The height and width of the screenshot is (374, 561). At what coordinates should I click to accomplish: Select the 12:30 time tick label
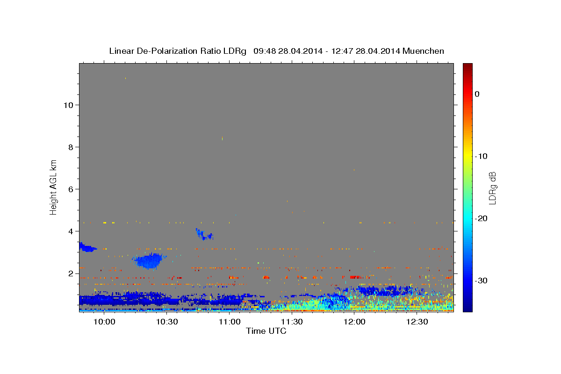coord(417,322)
